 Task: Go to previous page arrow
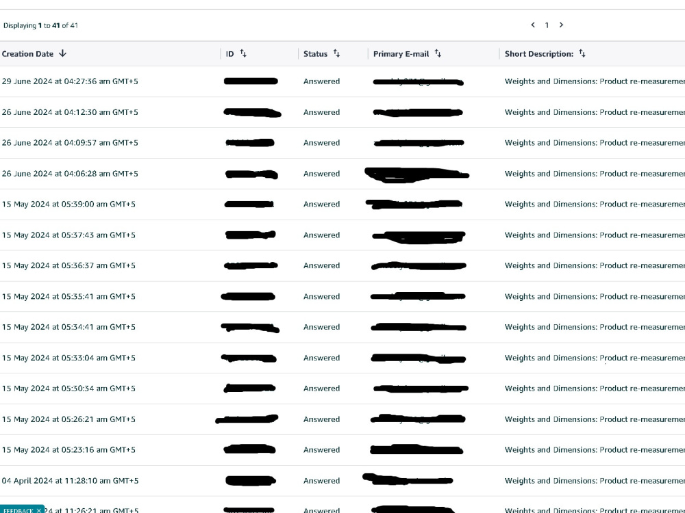click(x=532, y=25)
